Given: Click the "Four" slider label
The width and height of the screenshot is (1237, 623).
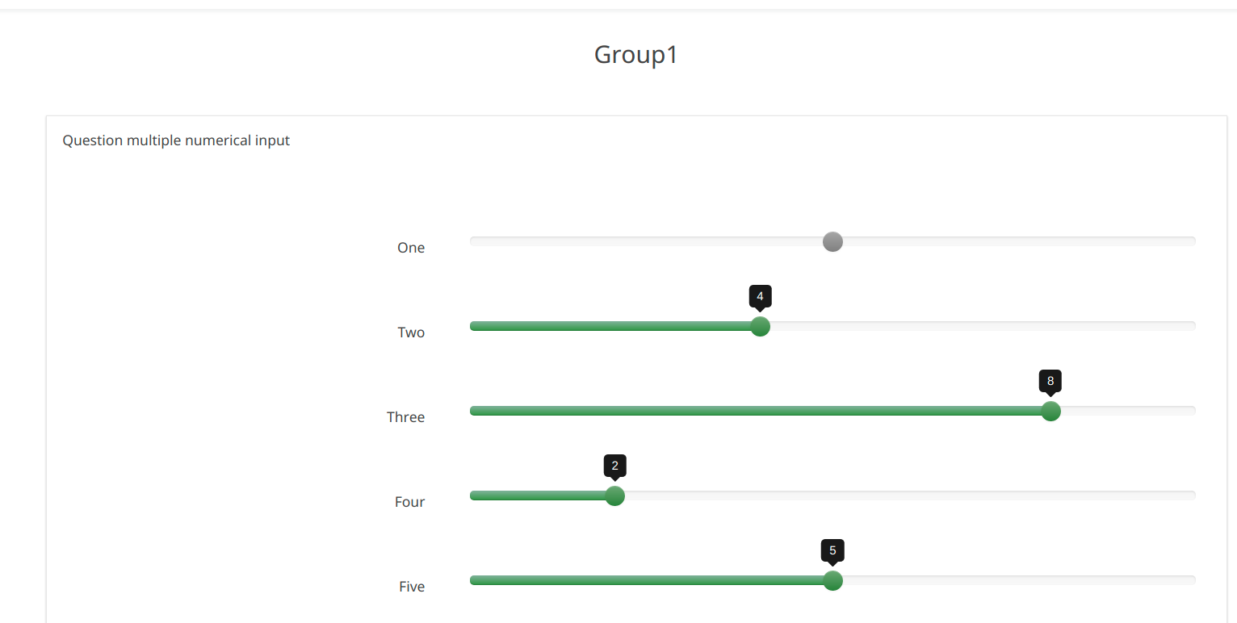Looking at the screenshot, I should click(409, 502).
